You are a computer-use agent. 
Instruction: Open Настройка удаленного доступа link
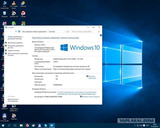[x=15, y=47]
